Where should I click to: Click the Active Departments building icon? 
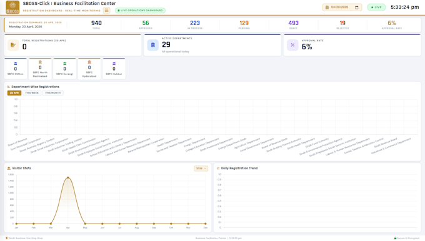153,45
